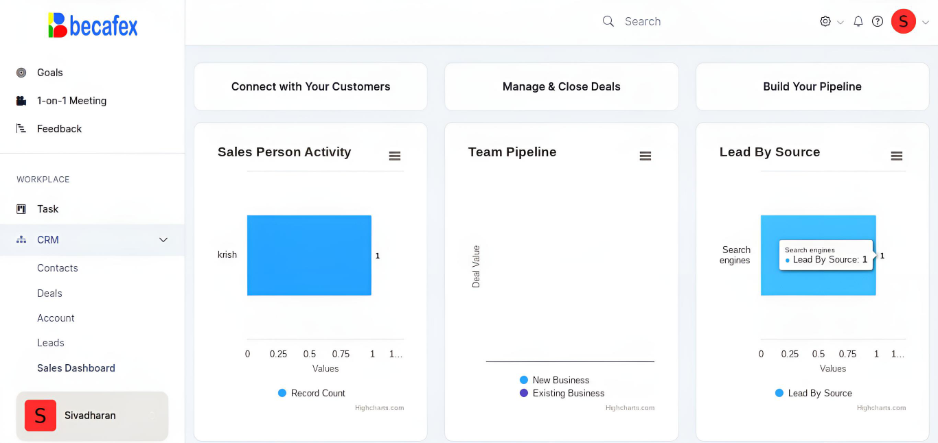The image size is (938, 443).
Task: Expand the dropdown arrow beside settings gear
Action: click(x=840, y=23)
